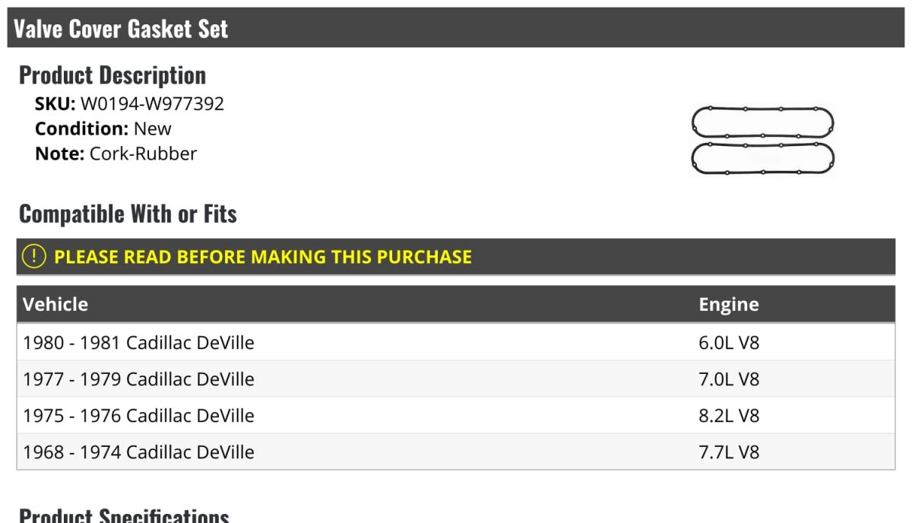Click the 7.7L V8 engine cell
This screenshot has width=912, height=523.
729,452
